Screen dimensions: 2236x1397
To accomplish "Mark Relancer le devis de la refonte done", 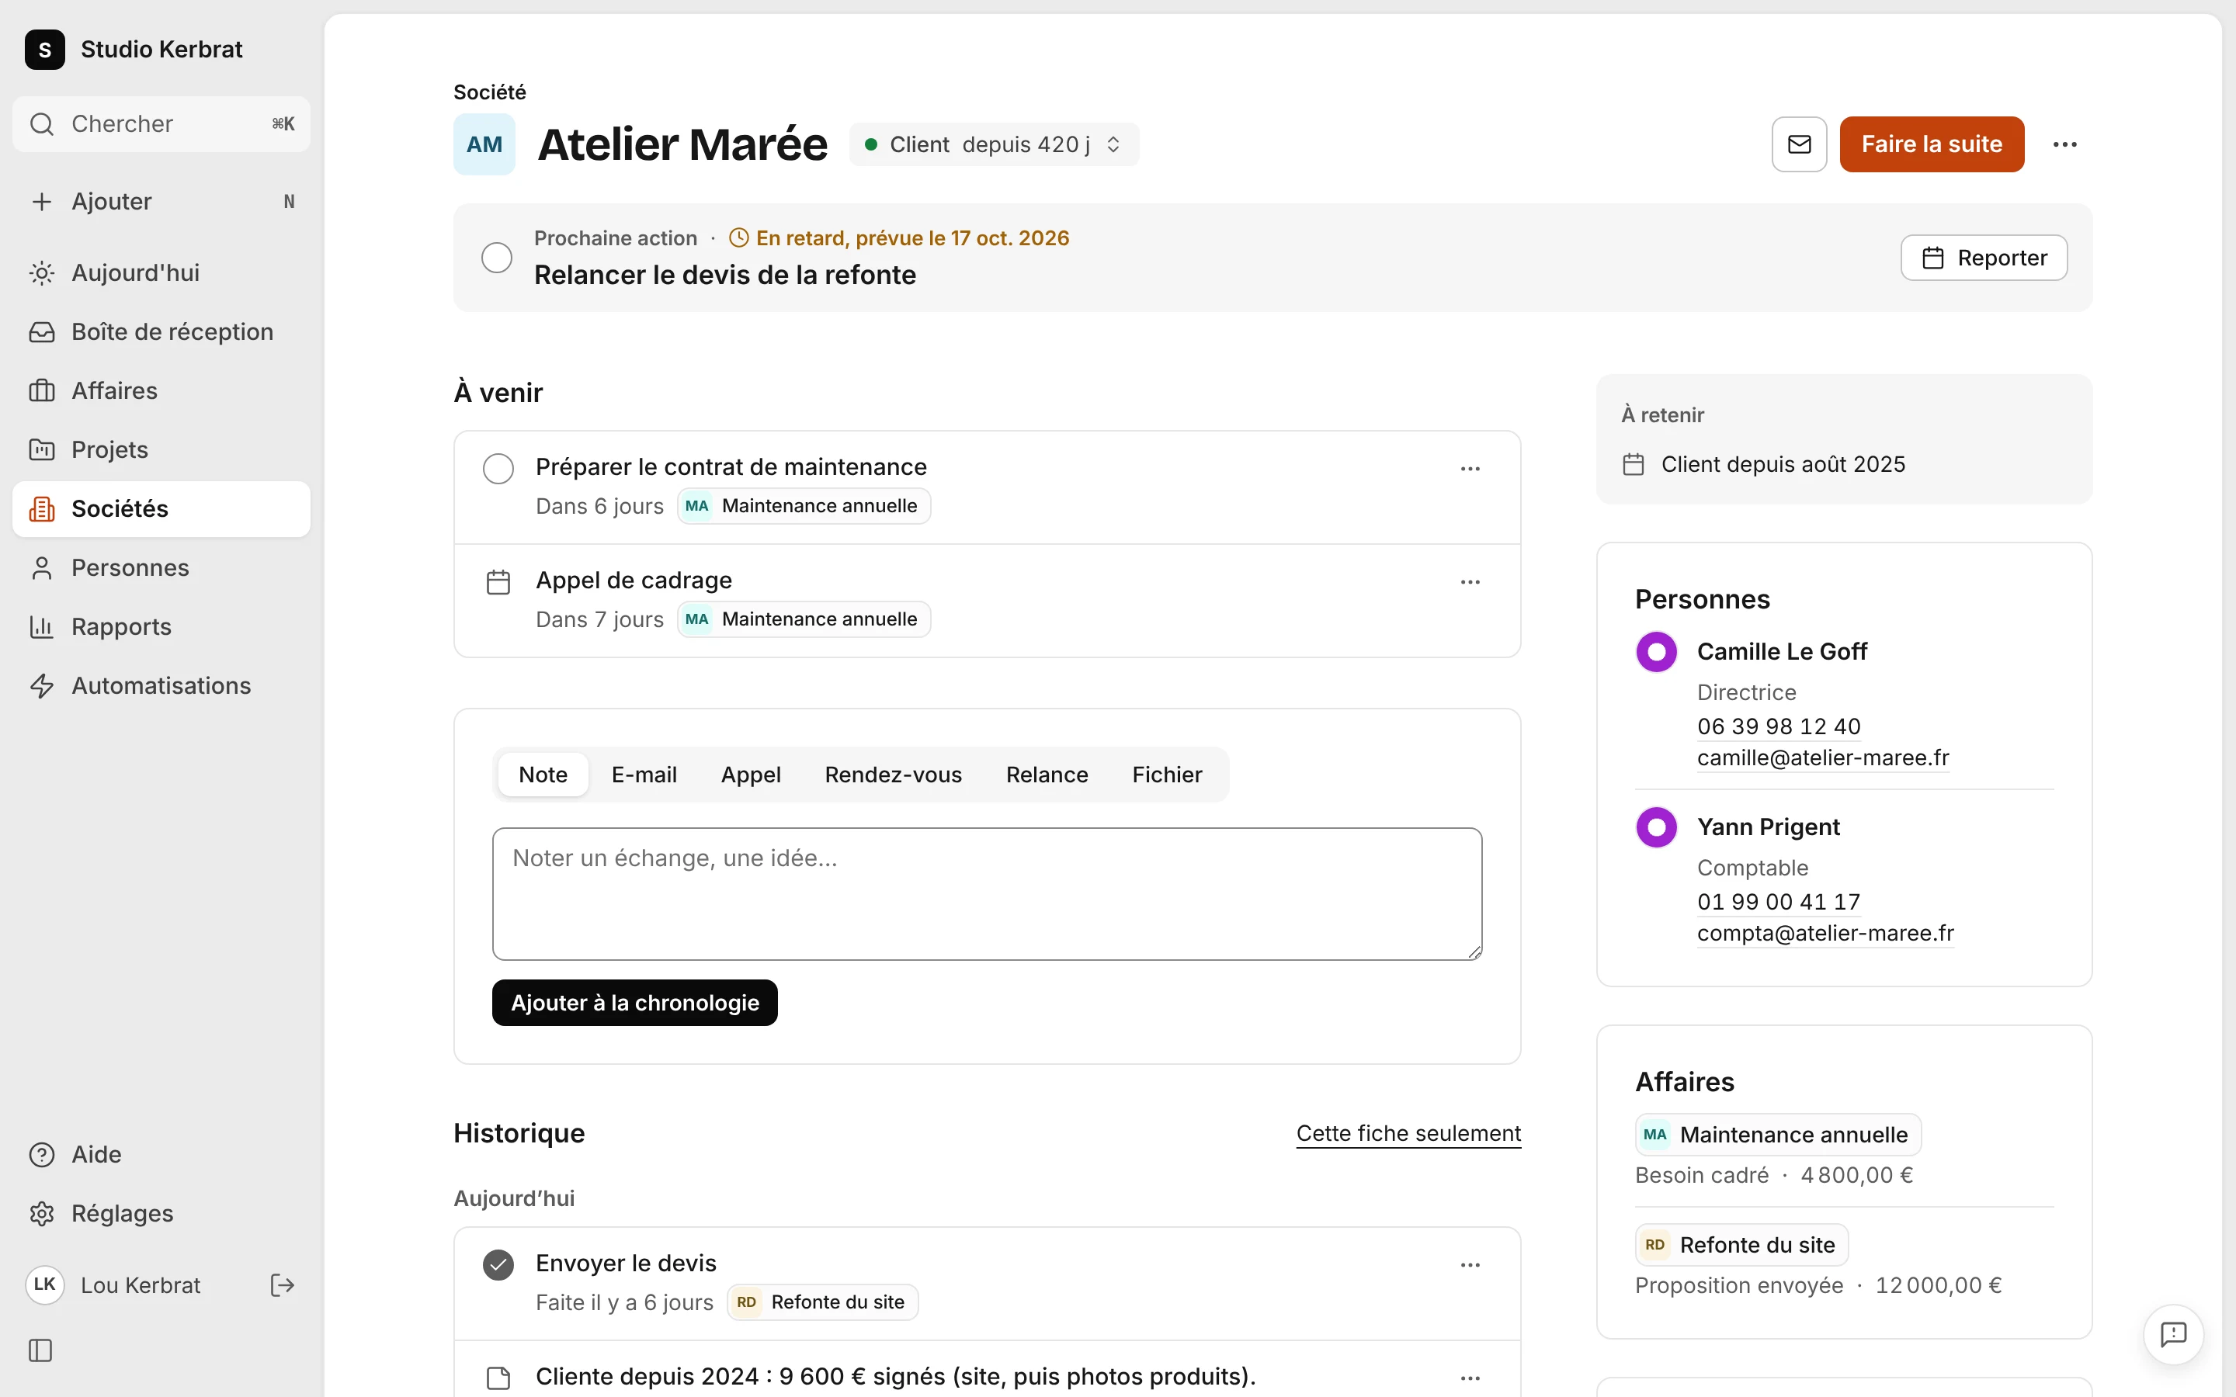I will coord(497,258).
